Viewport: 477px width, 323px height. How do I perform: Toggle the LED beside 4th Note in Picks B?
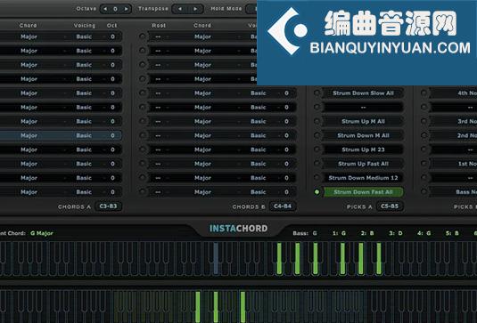424,93
